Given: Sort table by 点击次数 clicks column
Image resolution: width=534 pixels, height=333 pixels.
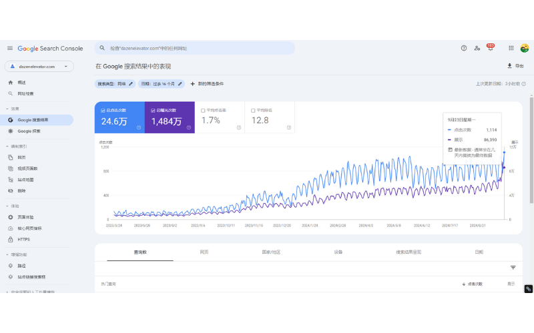Looking at the screenshot, I should click(473, 284).
